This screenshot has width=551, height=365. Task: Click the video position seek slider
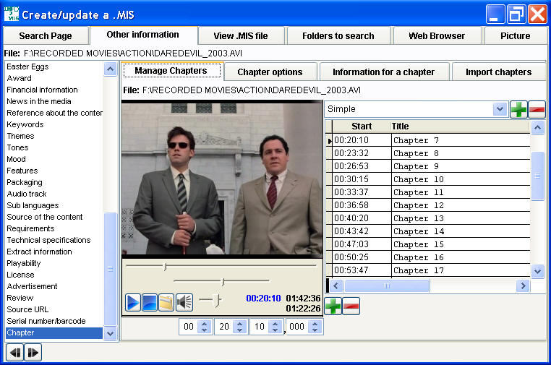(221, 266)
